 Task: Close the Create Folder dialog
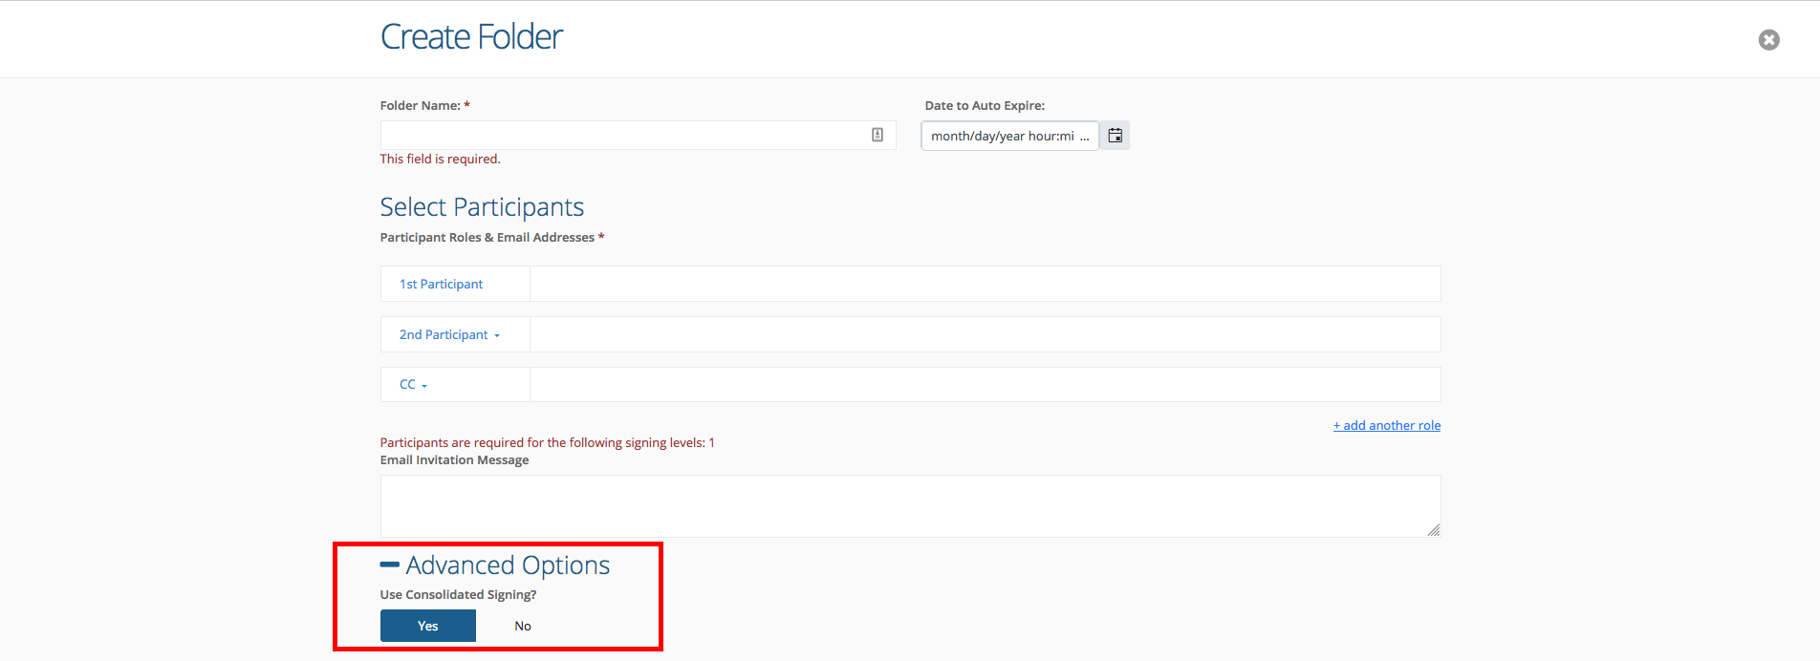(1768, 39)
